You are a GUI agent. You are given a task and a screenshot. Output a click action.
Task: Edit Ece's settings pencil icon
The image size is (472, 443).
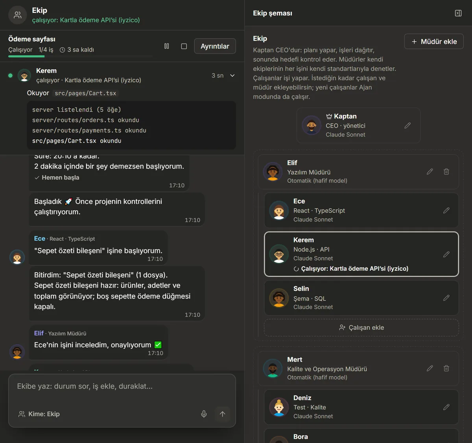[446, 210]
